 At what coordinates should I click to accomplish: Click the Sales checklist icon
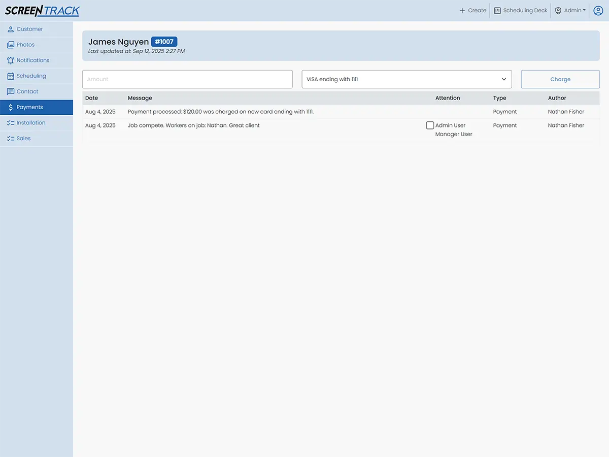point(11,139)
